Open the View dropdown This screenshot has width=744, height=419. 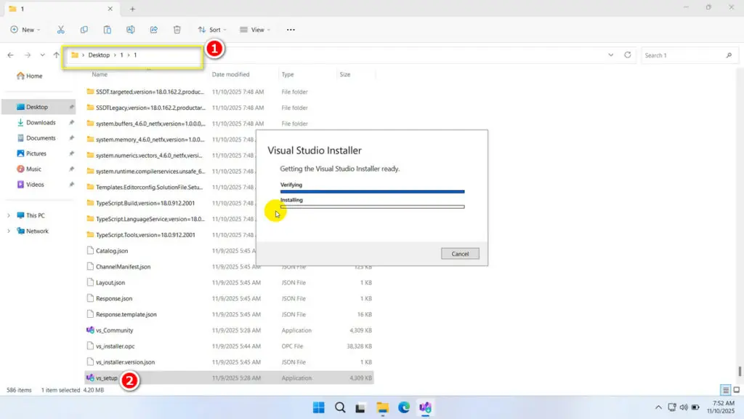pos(254,29)
